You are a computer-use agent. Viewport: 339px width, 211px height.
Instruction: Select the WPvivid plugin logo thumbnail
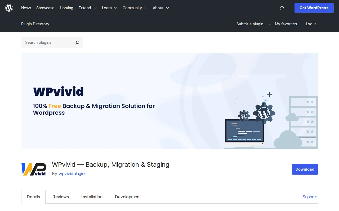pyautogui.click(x=34, y=169)
